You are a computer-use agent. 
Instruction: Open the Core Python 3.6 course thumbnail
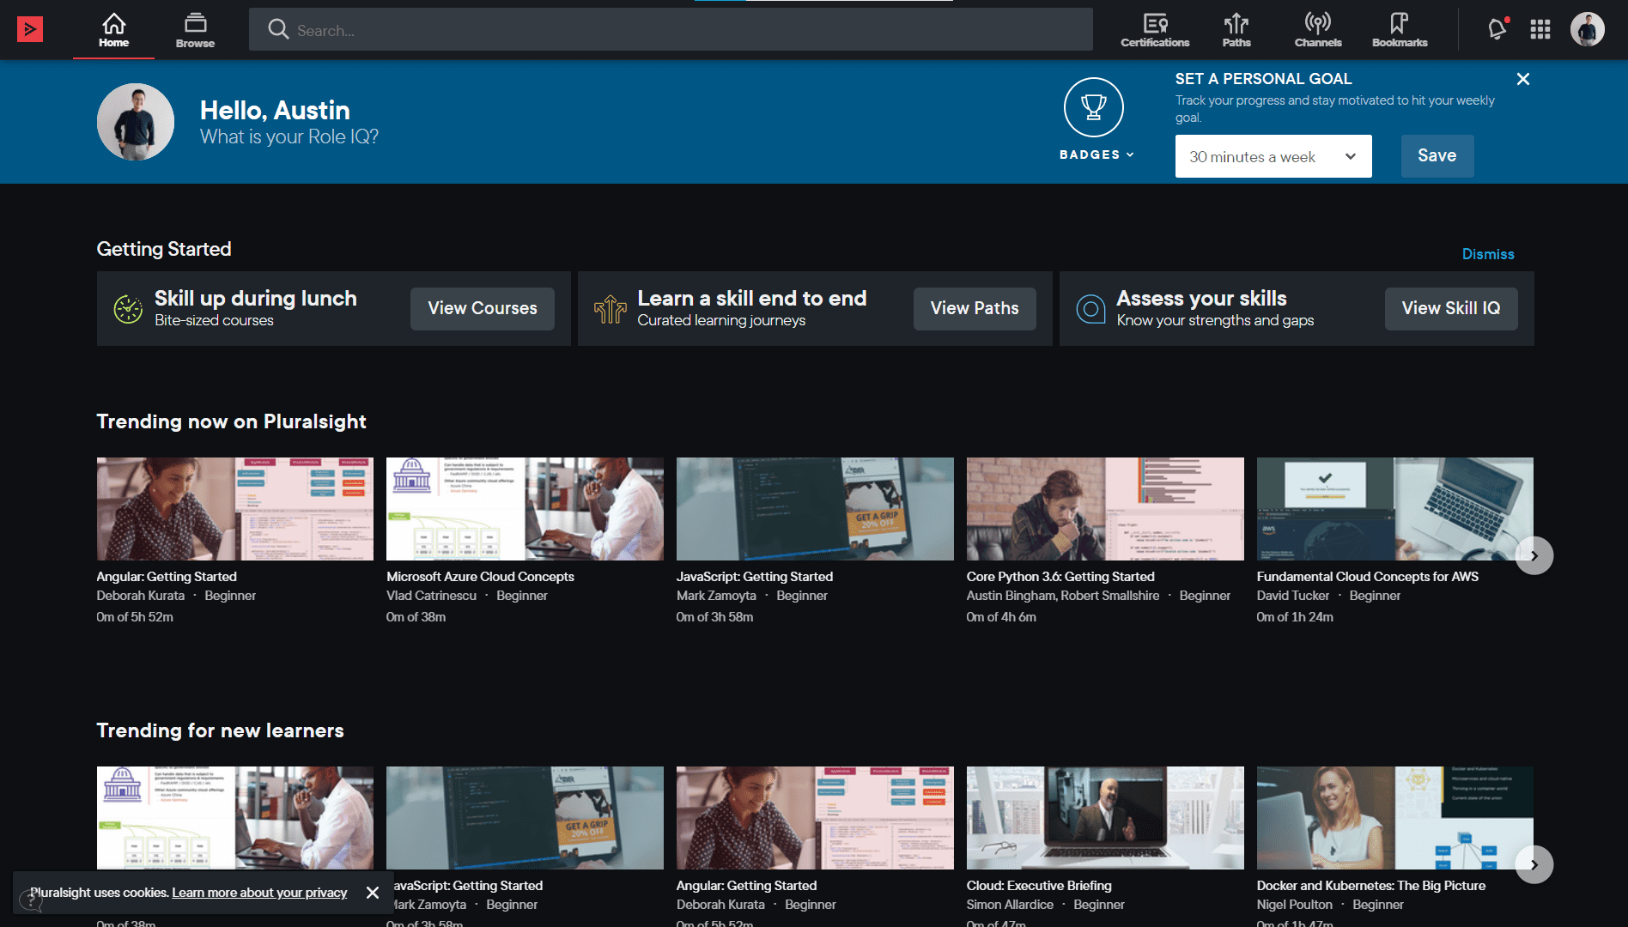pyautogui.click(x=1105, y=508)
